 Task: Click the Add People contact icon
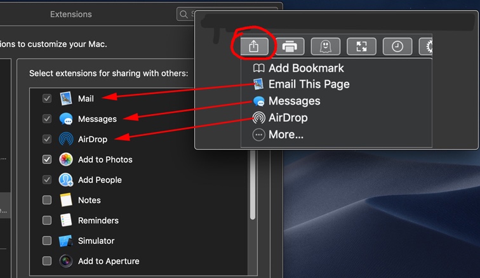[66, 180]
